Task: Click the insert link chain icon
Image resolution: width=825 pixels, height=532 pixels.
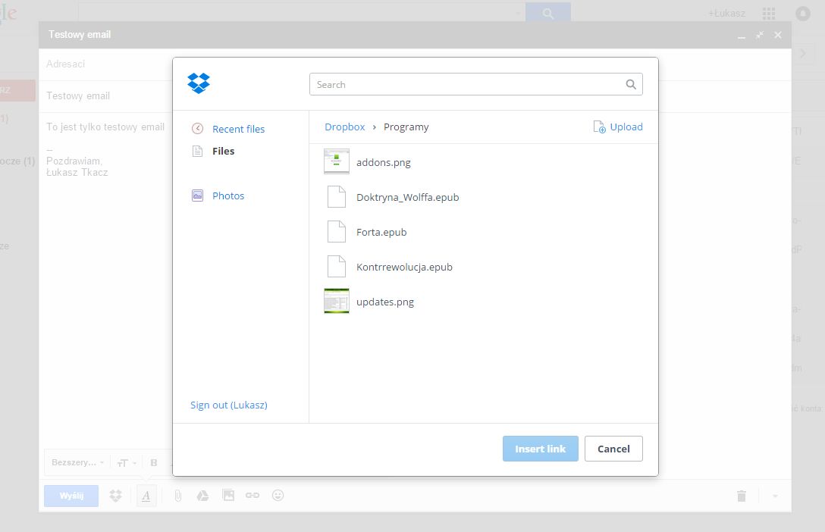Action: (253, 495)
